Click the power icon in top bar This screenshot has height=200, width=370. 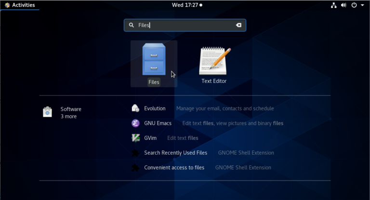click(x=354, y=5)
